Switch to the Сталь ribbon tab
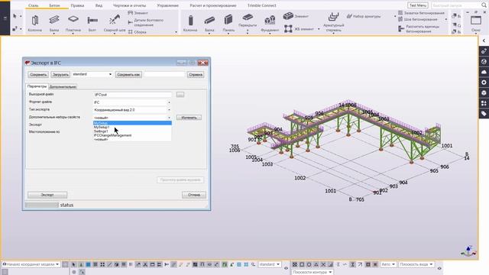Image resolution: width=489 pixels, height=275 pixels. (x=33, y=5)
